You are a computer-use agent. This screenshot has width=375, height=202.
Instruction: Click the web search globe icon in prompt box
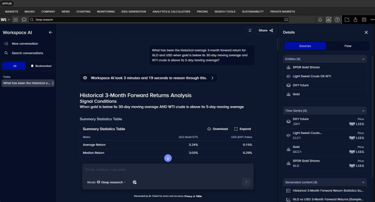pos(135,182)
